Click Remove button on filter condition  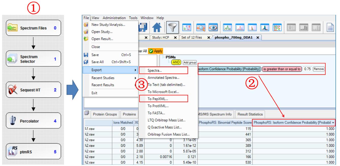point(318,69)
